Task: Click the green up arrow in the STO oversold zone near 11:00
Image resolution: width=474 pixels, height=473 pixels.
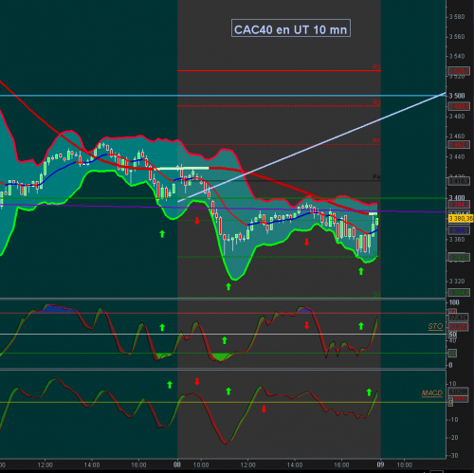Action: 225,340
